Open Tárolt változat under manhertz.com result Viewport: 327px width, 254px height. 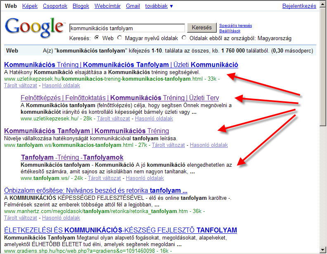click(x=21, y=218)
